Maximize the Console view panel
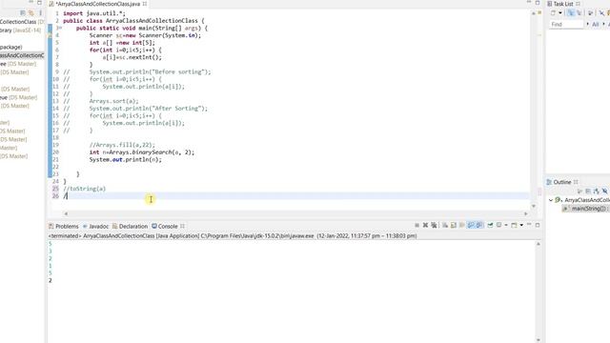 click(x=538, y=225)
